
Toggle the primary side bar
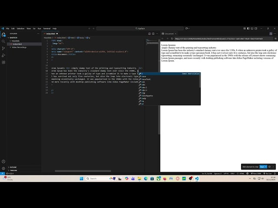(248, 29)
